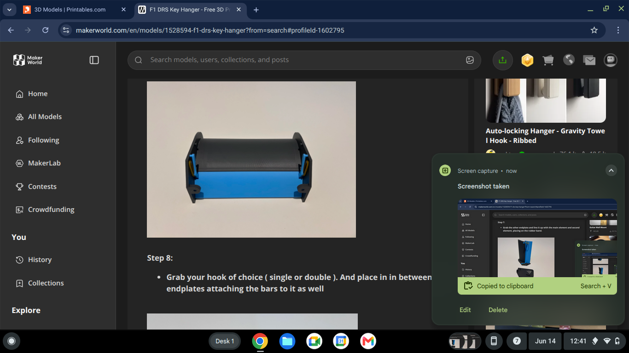Image resolution: width=629 pixels, height=353 pixels.
Task: Expand the notification count tray showing 7
Action: coord(517,341)
